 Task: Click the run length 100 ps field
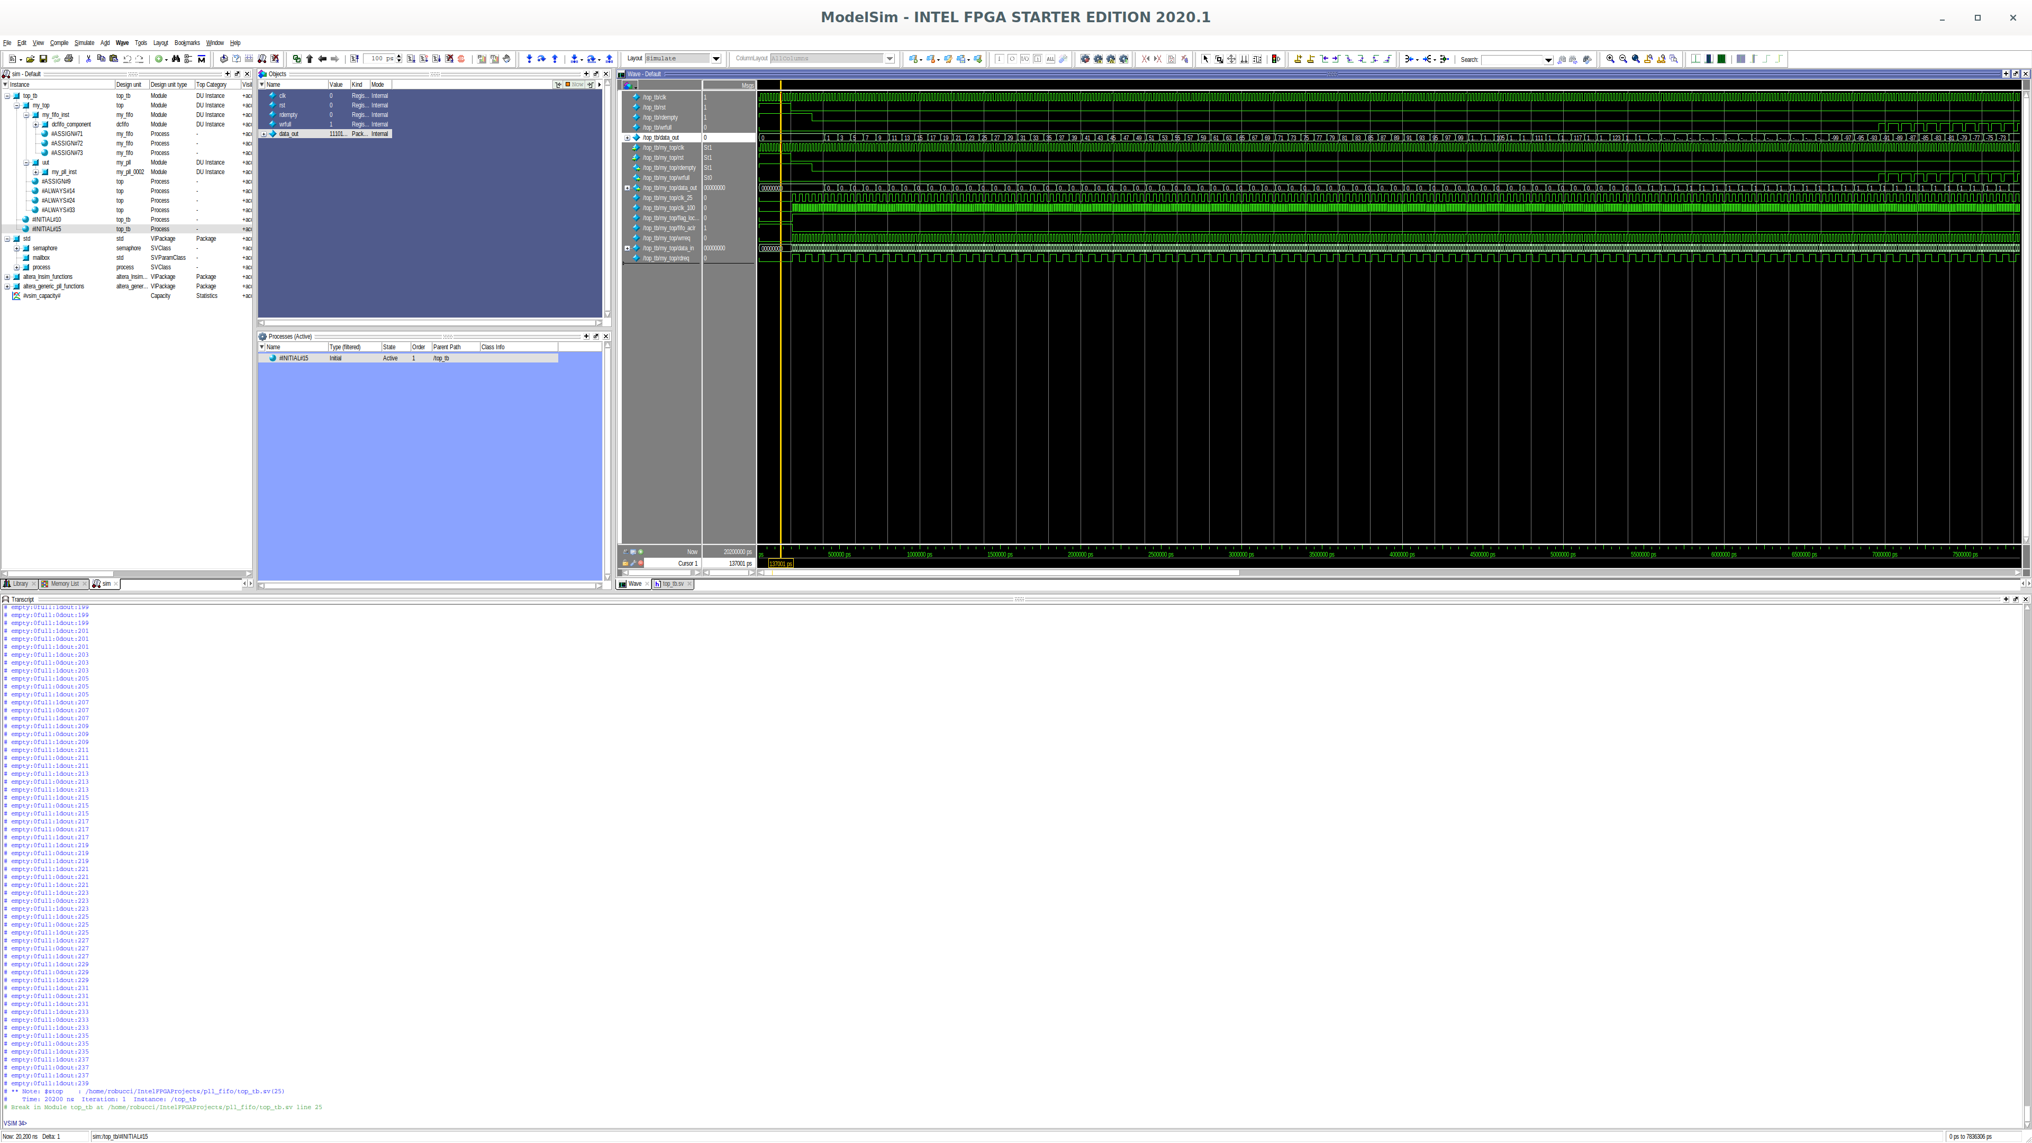tap(379, 59)
